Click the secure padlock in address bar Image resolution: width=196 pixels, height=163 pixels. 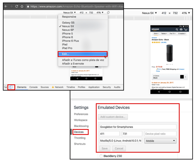[28, 7]
